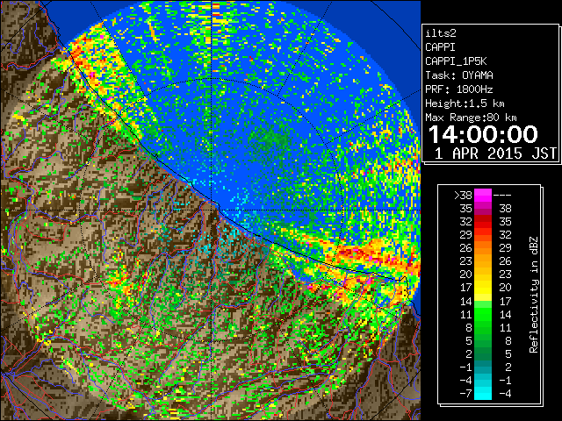Viewport: 562px width, 421px height.
Task: Click the '>38' legend label
Action: tap(463, 195)
